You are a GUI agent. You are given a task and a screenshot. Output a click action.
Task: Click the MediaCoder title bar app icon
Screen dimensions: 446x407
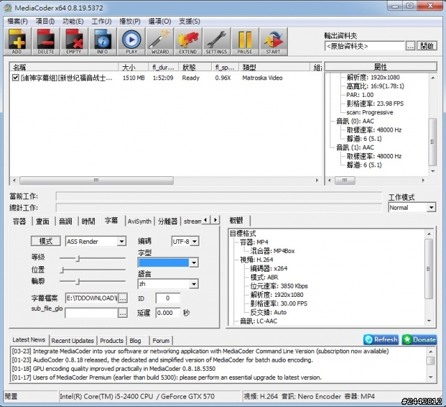[8, 8]
